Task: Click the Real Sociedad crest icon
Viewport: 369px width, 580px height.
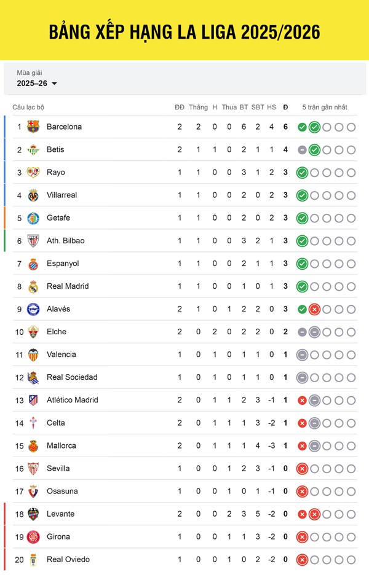Action: pos(33,377)
